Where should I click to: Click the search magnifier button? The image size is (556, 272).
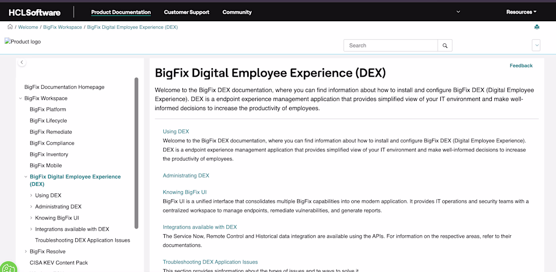pyautogui.click(x=445, y=45)
